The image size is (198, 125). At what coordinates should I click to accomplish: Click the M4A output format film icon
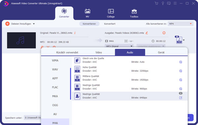(x=107, y=41)
